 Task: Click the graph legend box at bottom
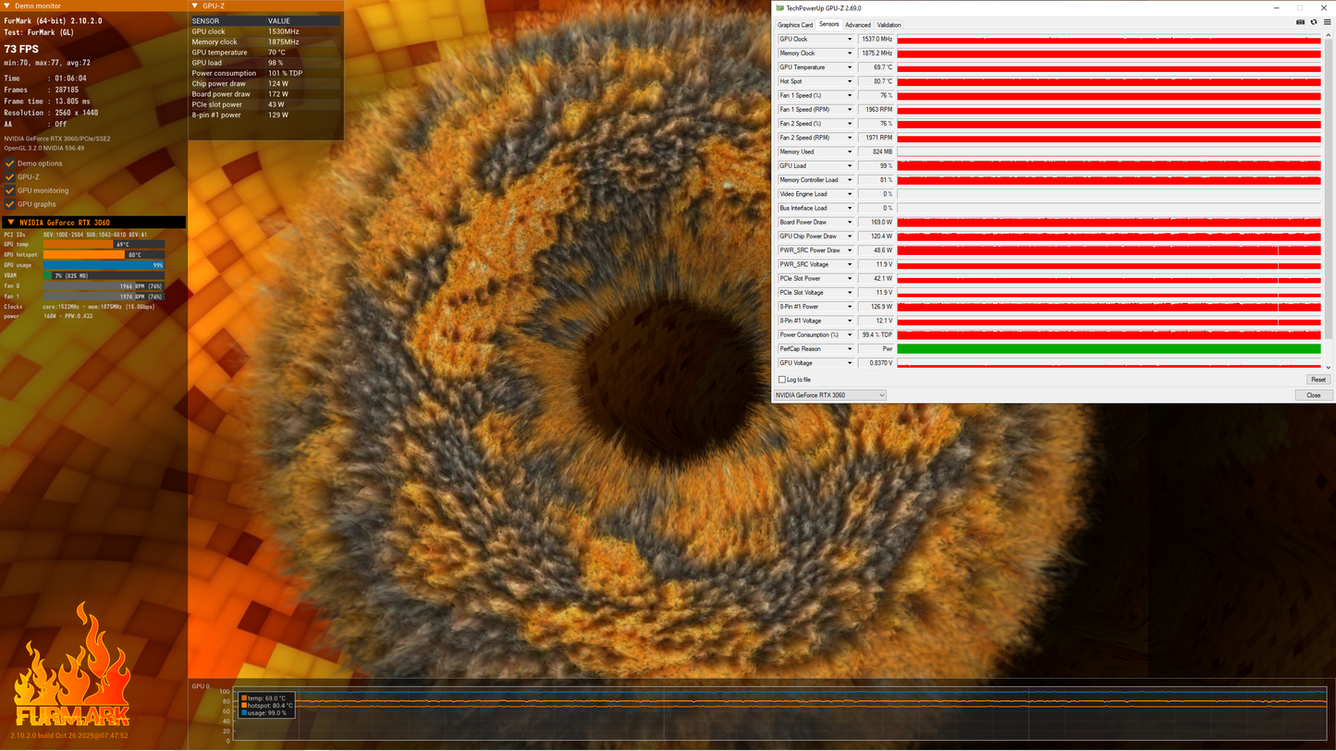point(266,706)
